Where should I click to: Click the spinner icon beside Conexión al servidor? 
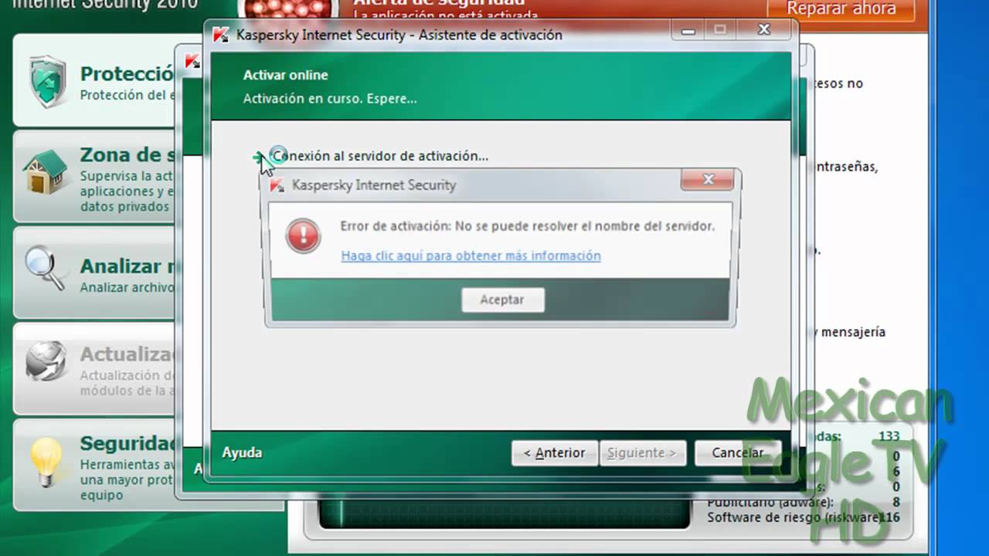279,154
